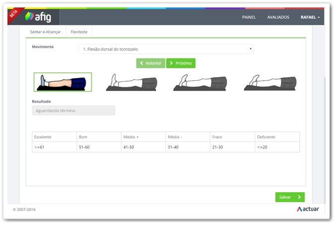
Task: Select the second ankle flexion illustration
Action: [x=131, y=82]
